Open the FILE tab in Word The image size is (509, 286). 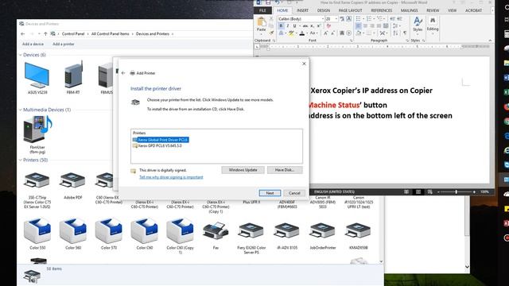(262, 10)
